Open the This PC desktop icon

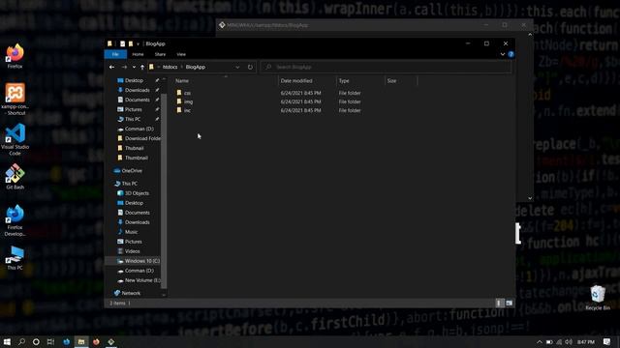(x=15, y=258)
